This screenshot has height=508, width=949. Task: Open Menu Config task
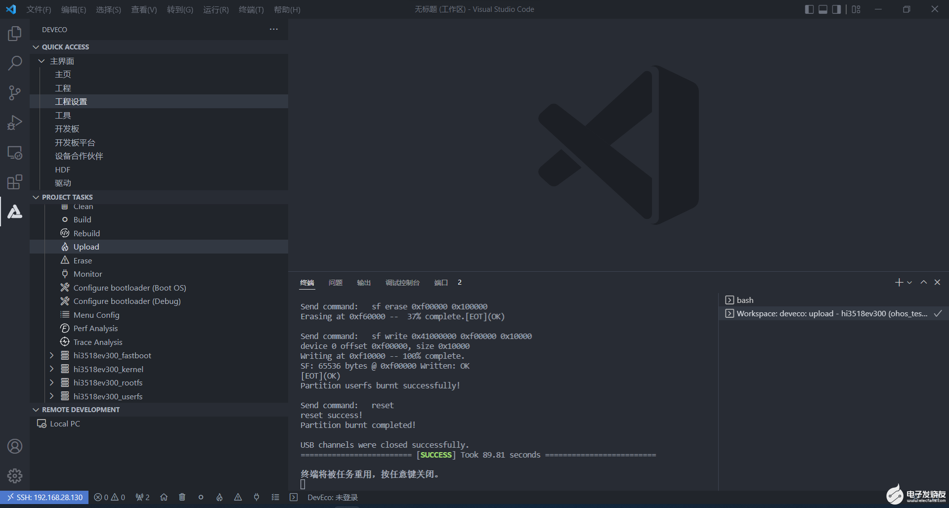159,315
